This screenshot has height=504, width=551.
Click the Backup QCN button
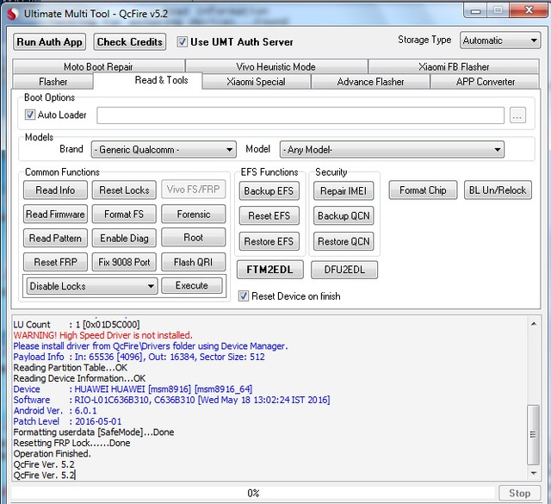[x=344, y=215]
